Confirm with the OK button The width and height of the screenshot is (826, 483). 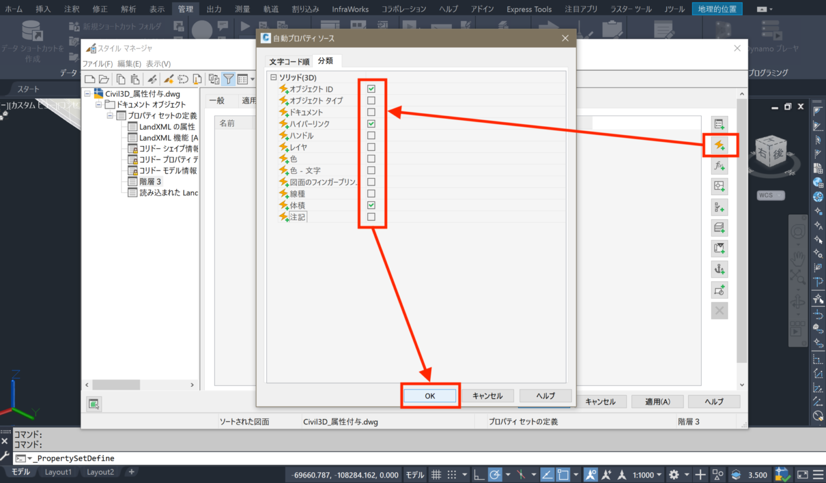pyautogui.click(x=430, y=395)
